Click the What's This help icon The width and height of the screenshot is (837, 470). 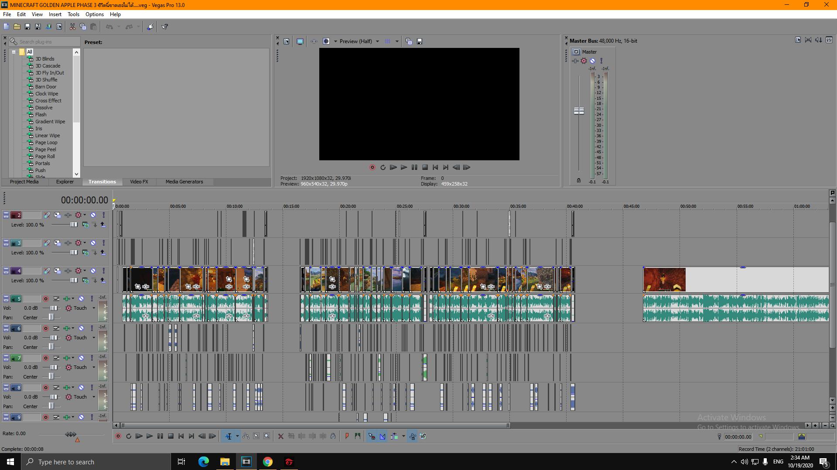[x=164, y=27]
